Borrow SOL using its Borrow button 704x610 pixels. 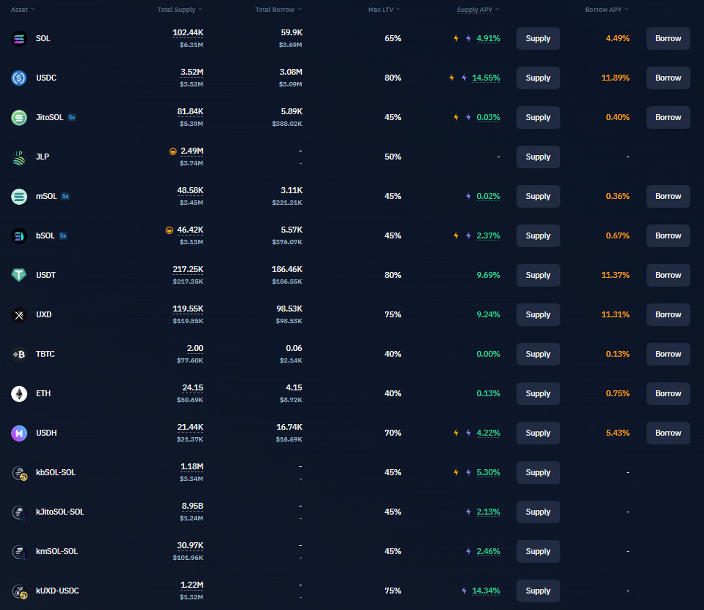(668, 39)
